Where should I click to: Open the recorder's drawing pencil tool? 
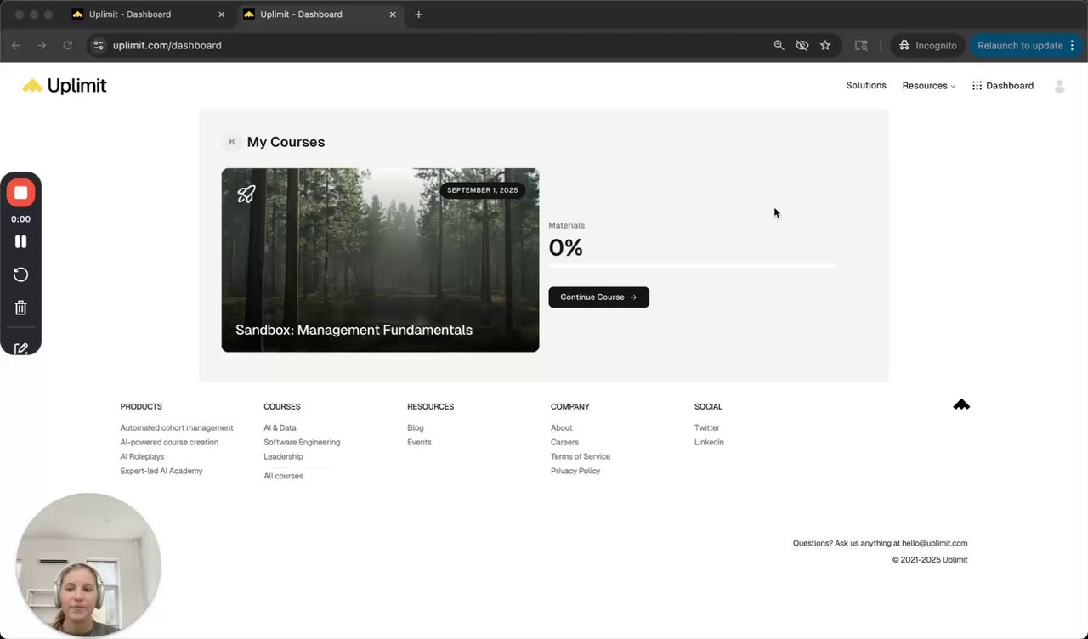click(21, 348)
